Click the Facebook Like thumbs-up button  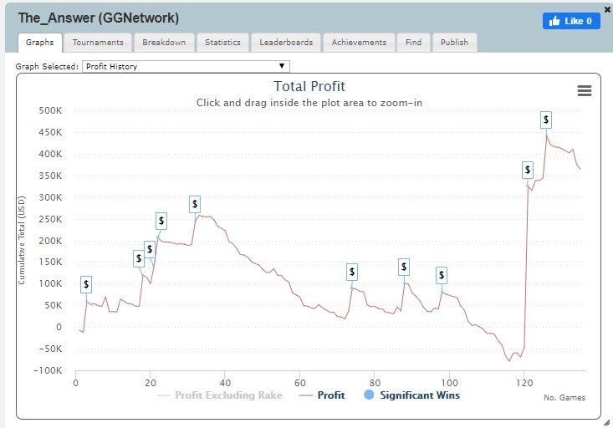[x=571, y=21]
